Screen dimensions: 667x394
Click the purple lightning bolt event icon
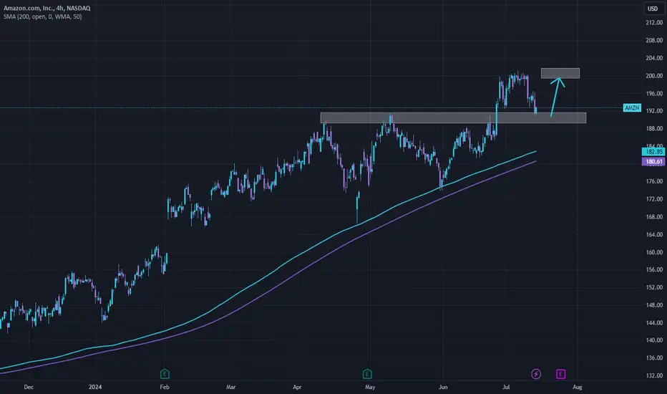536,374
